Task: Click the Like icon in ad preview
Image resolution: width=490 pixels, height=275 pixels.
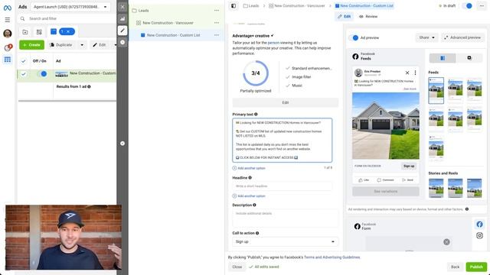Action: [x=364, y=180]
